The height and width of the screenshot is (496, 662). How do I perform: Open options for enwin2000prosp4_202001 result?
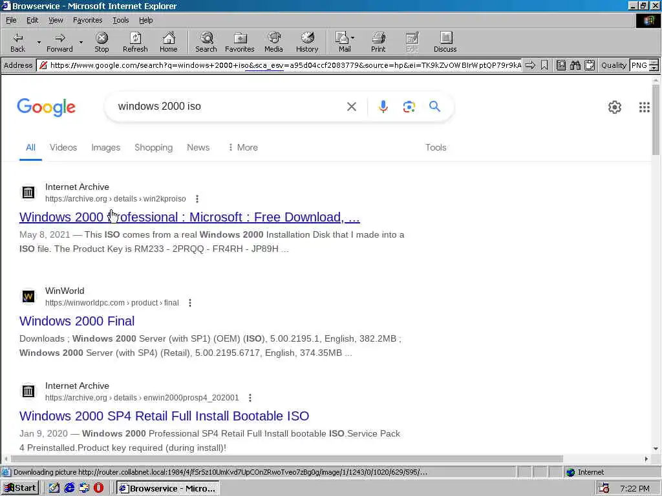pyautogui.click(x=250, y=398)
